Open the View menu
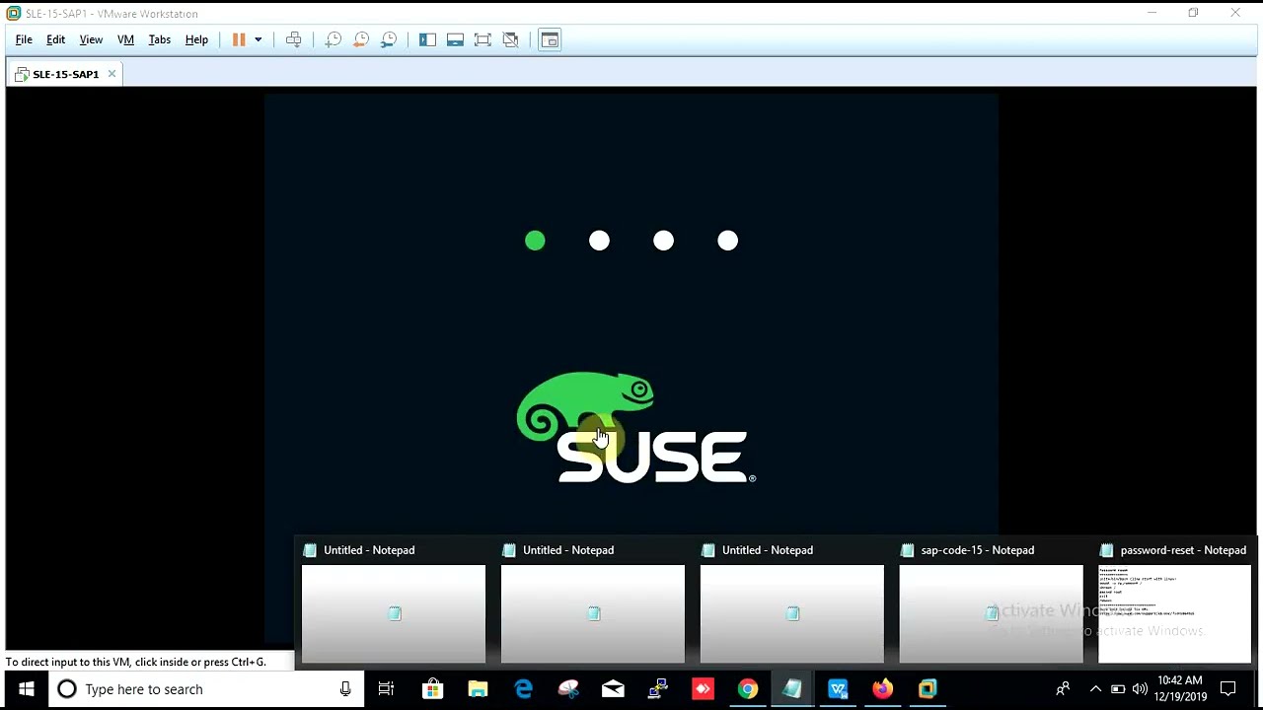Viewport: 1263px width, 710px height. (x=91, y=39)
